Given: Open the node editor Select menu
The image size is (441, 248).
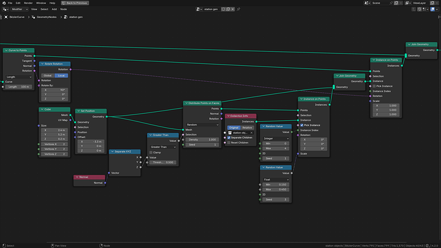Looking at the screenshot, I should coord(45,10).
